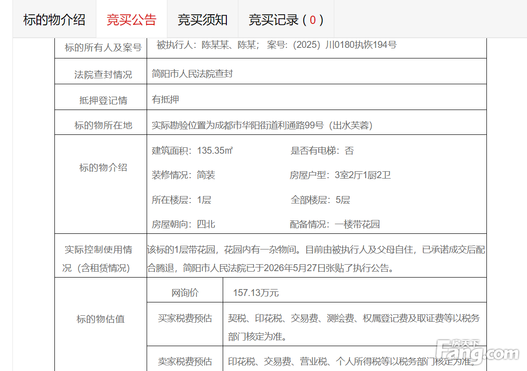Viewport: 527px width, 371px height.
Task: Select the address text 利通路99号 (出水芙蓉)
Action: point(324,125)
